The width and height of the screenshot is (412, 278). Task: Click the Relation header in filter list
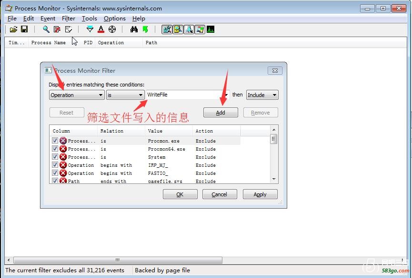point(121,131)
